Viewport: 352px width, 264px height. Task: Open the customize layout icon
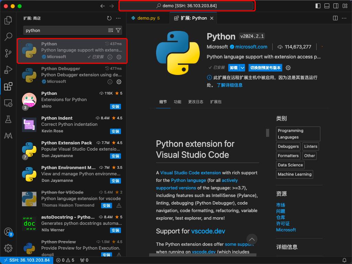point(345,6)
